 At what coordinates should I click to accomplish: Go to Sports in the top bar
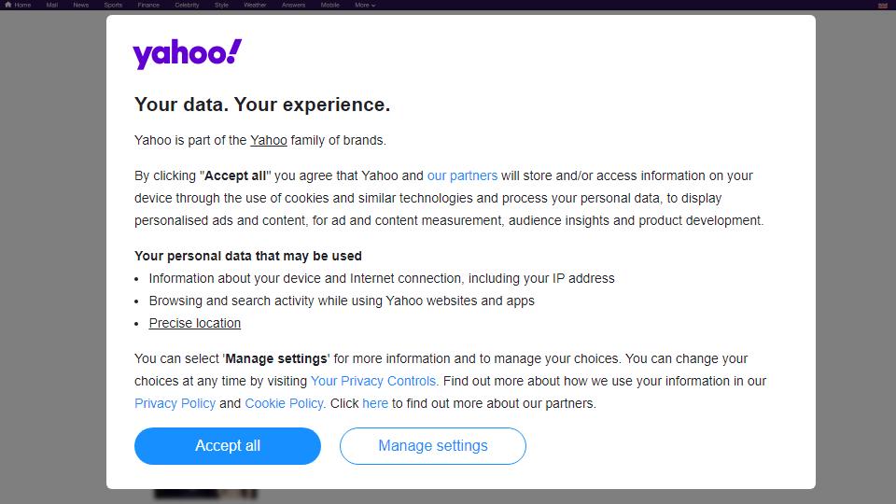pos(113,6)
